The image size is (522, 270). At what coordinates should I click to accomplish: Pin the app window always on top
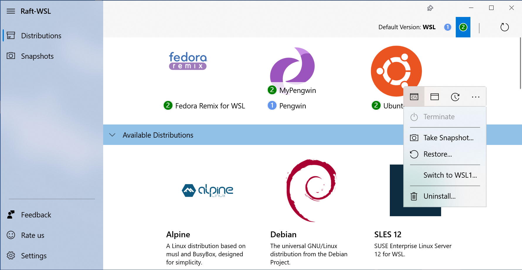tap(431, 8)
